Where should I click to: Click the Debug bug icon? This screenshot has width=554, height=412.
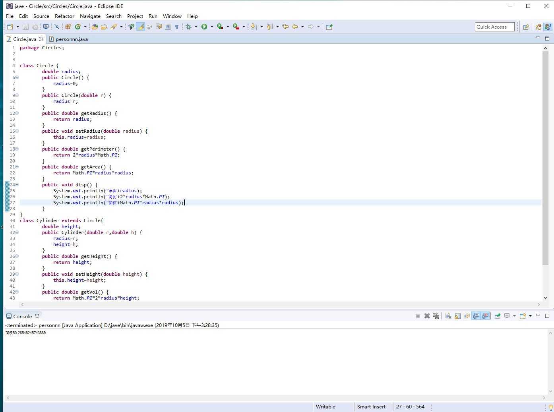[189, 27]
